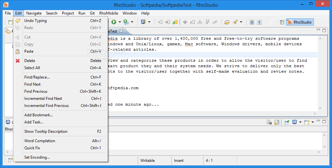332x168 pixels.
Task: Open the External Tools dropdown arrow
Action: point(132,22)
